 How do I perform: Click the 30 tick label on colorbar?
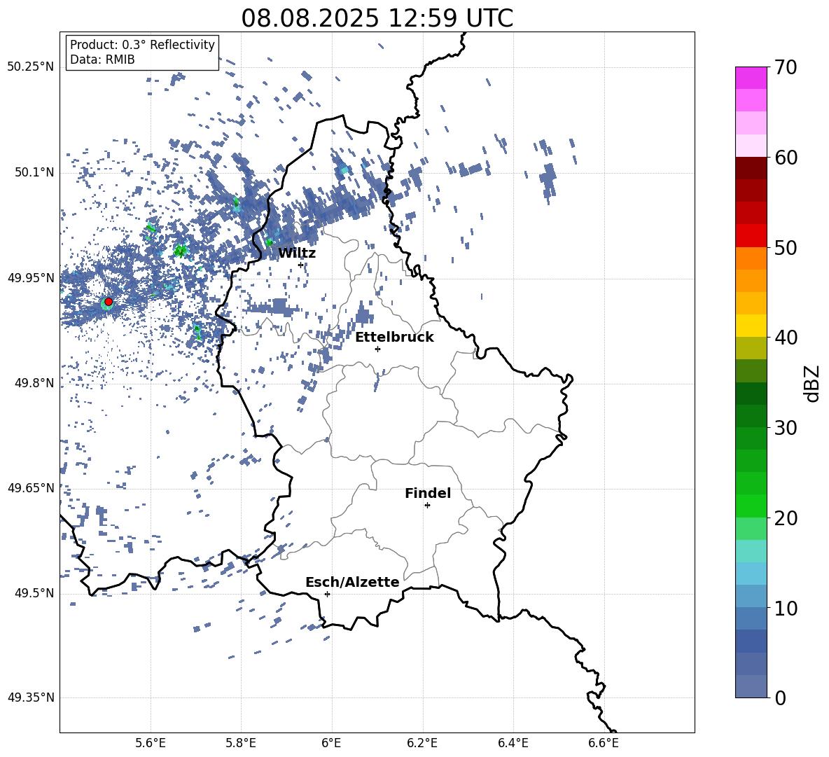coord(786,428)
